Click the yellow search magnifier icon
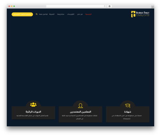Screen dimensions: 161x136 point(37,14)
